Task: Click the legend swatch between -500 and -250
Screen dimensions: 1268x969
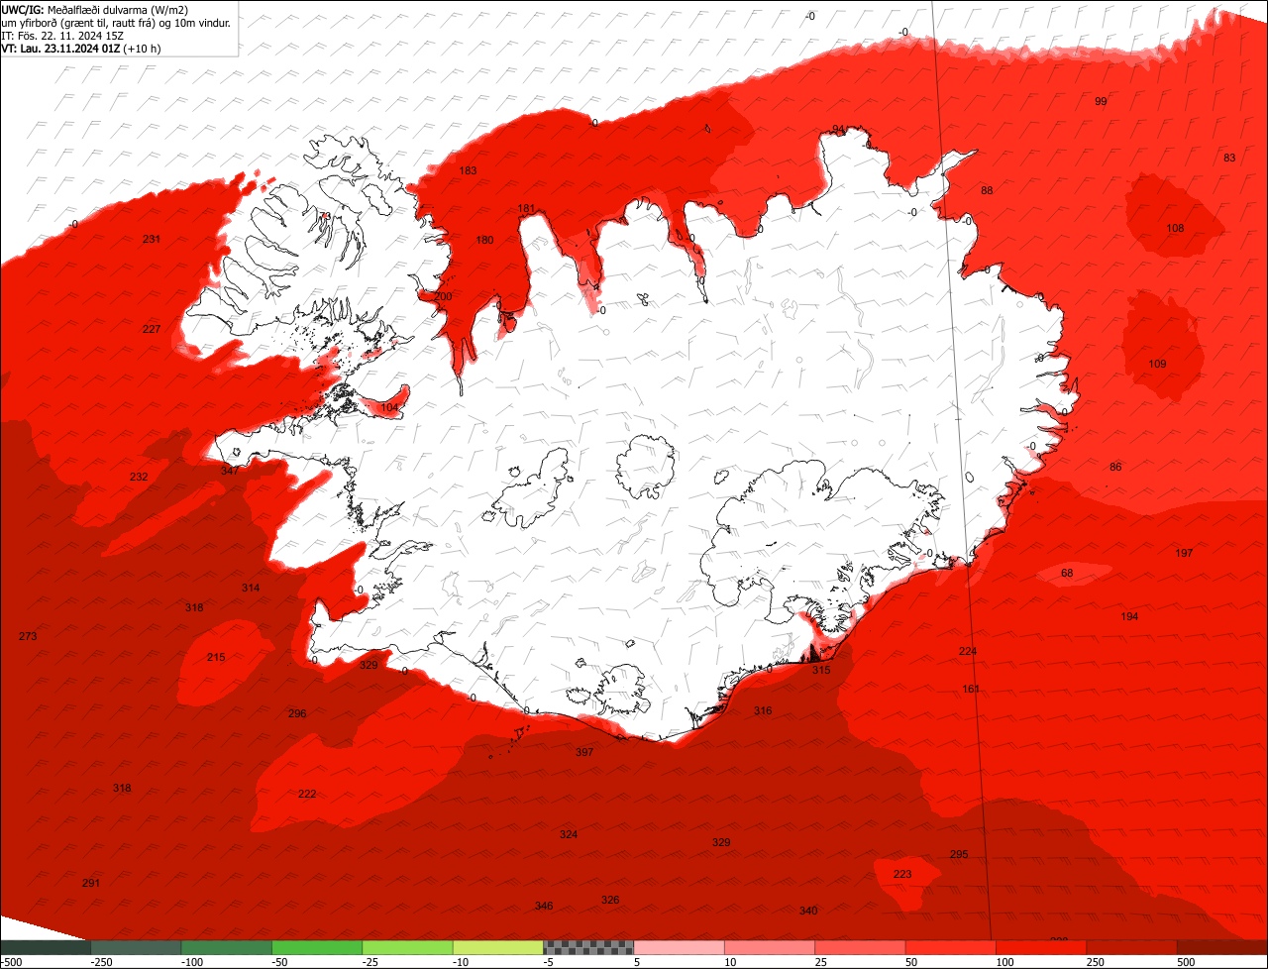Action: tap(46, 947)
